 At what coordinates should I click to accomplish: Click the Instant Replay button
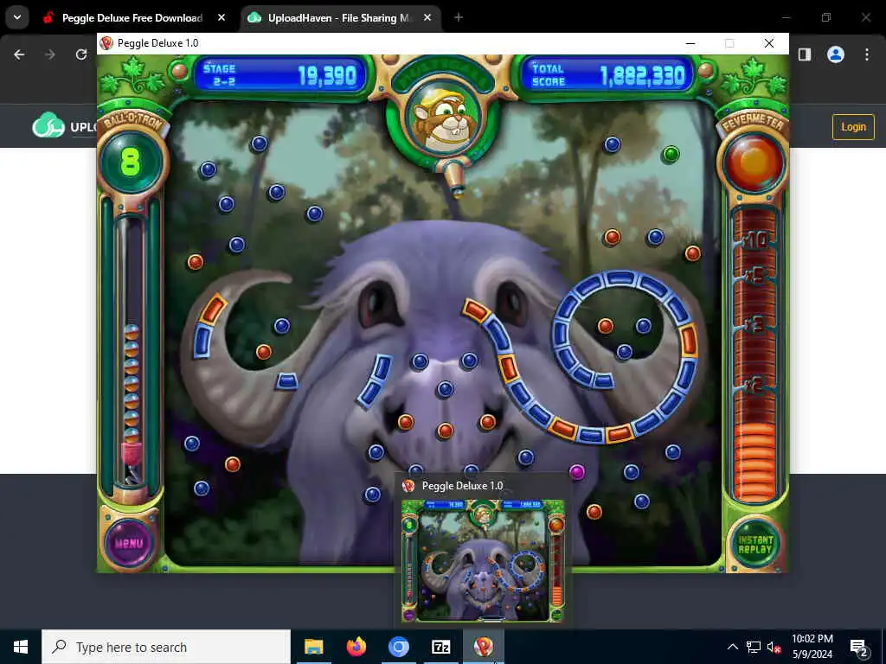[754, 545]
